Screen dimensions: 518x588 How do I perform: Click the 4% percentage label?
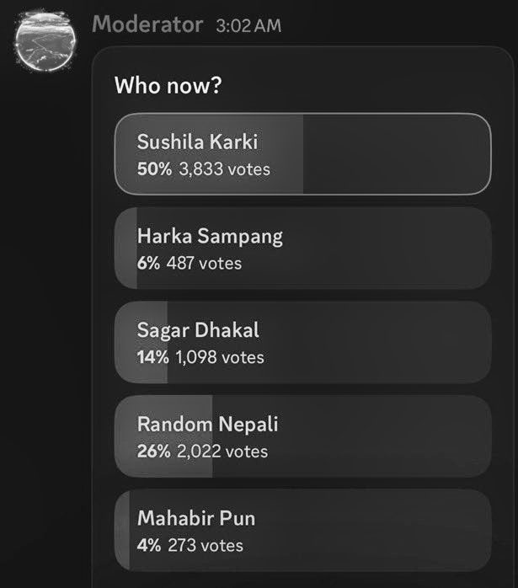click(148, 546)
